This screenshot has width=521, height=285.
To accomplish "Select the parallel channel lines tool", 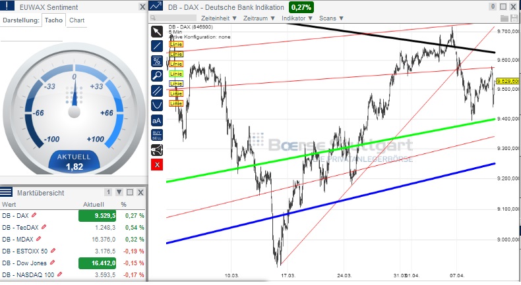I will tap(157, 91).
